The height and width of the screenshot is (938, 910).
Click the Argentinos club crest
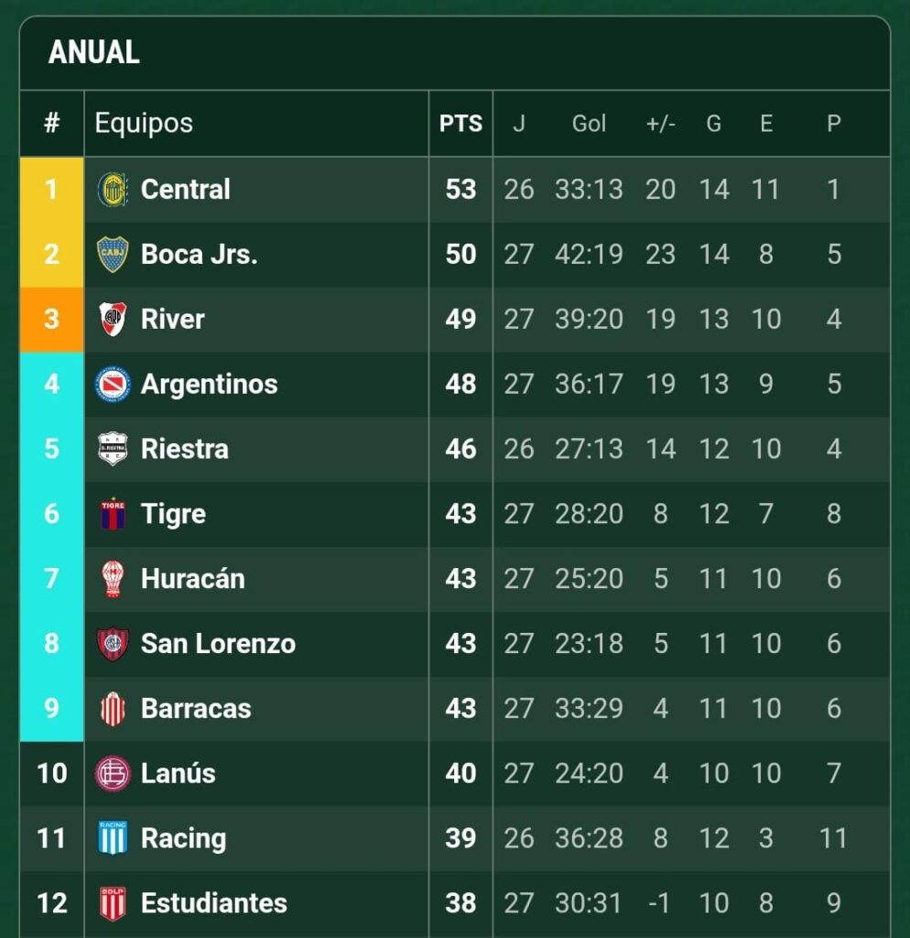click(113, 385)
